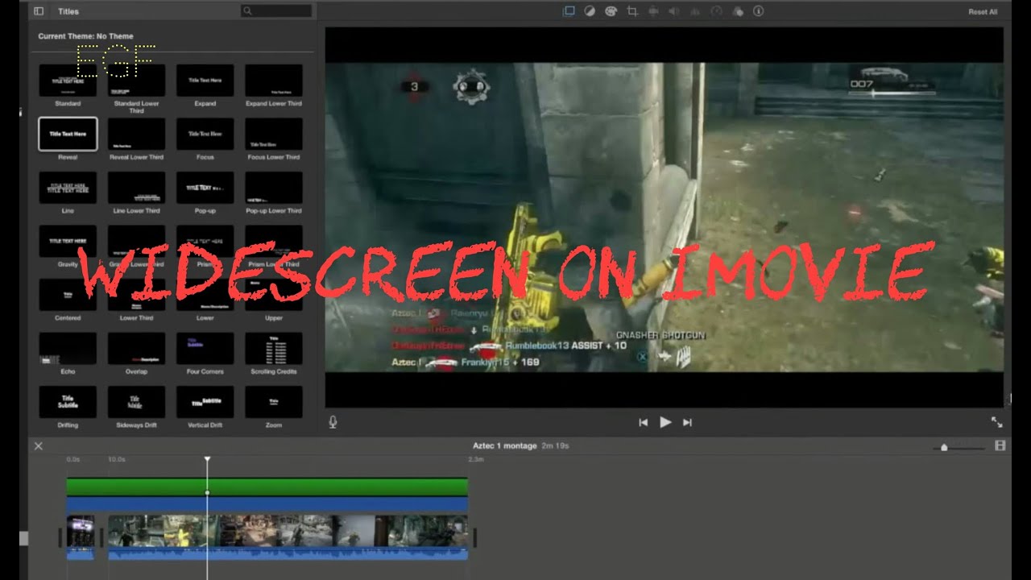
Task: Enter fullscreen playback with the arrows icon
Action: pos(996,422)
